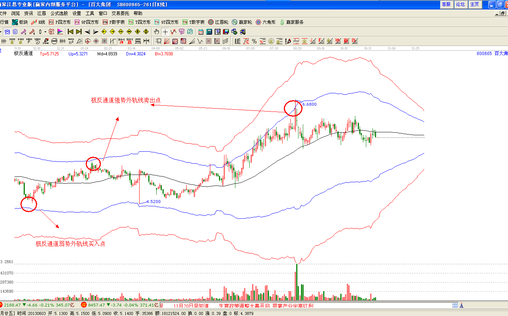Viewport: 508px width, 316px height.
Task: Jump to first bar with skip-to-start arrow
Action: [71, 32]
